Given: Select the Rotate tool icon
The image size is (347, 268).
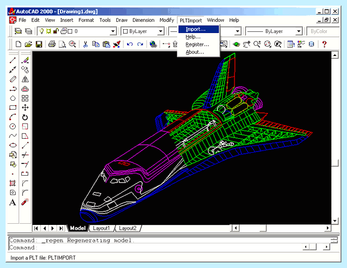Looking at the screenshot, I should coord(25,117).
